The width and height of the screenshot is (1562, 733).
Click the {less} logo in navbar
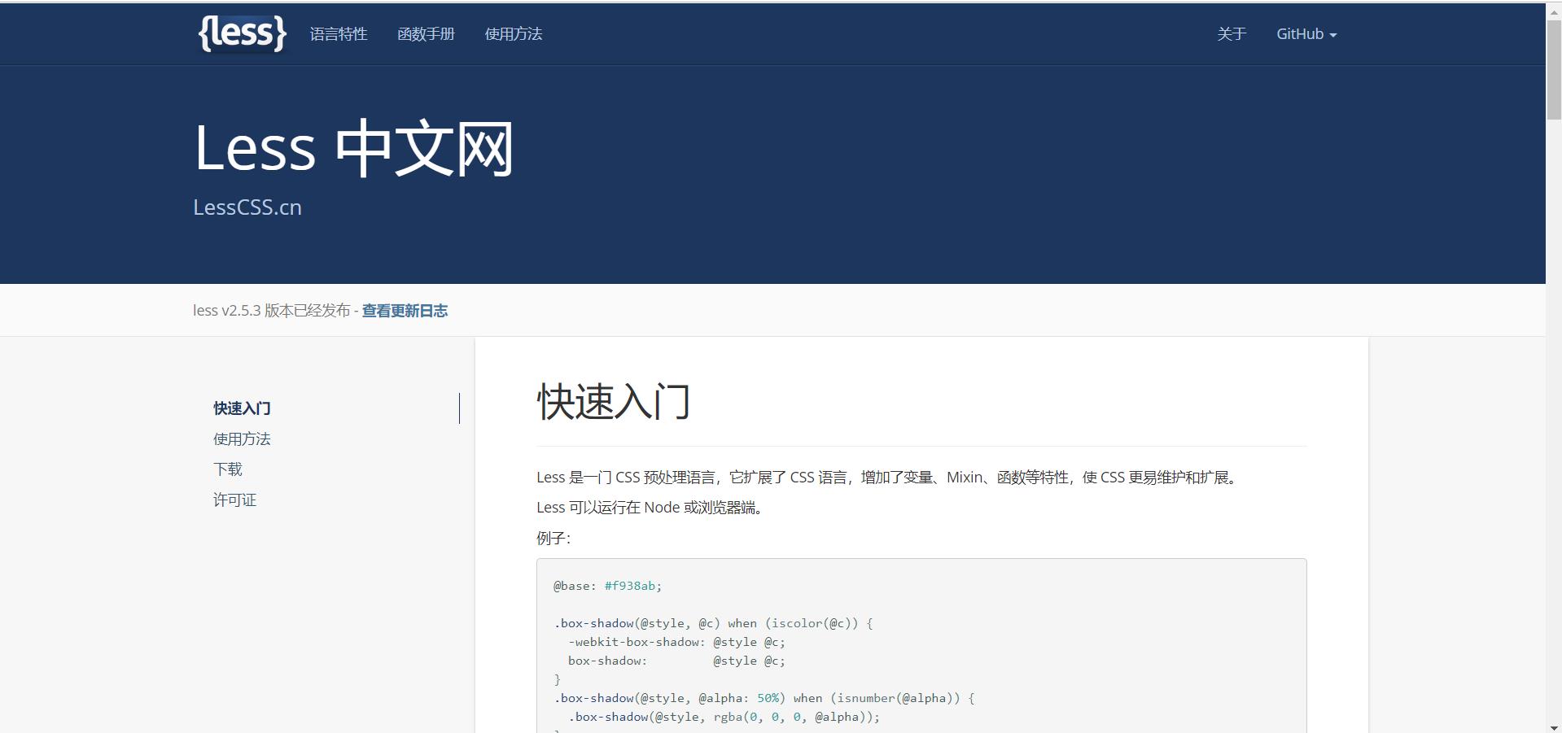click(x=242, y=33)
